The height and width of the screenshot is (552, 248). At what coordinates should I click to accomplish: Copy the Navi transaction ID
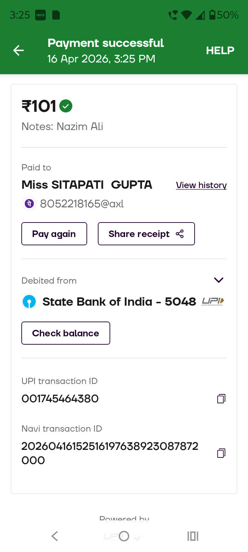click(221, 453)
